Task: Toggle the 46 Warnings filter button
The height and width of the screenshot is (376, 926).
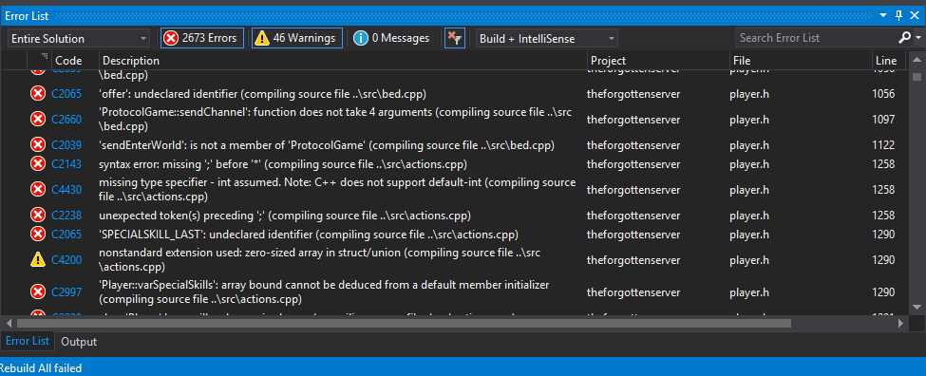Action: pos(297,38)
